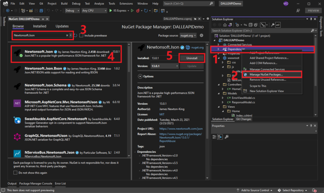This screenshot has height=193, width=324.
Task: Clear the Newtonsoft.Json search text with X
Action: pos(67,36)
